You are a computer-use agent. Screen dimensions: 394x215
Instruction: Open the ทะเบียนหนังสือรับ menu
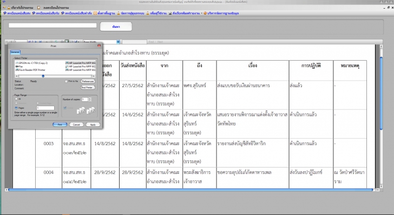pyautogui.click(x=45, y=13)
